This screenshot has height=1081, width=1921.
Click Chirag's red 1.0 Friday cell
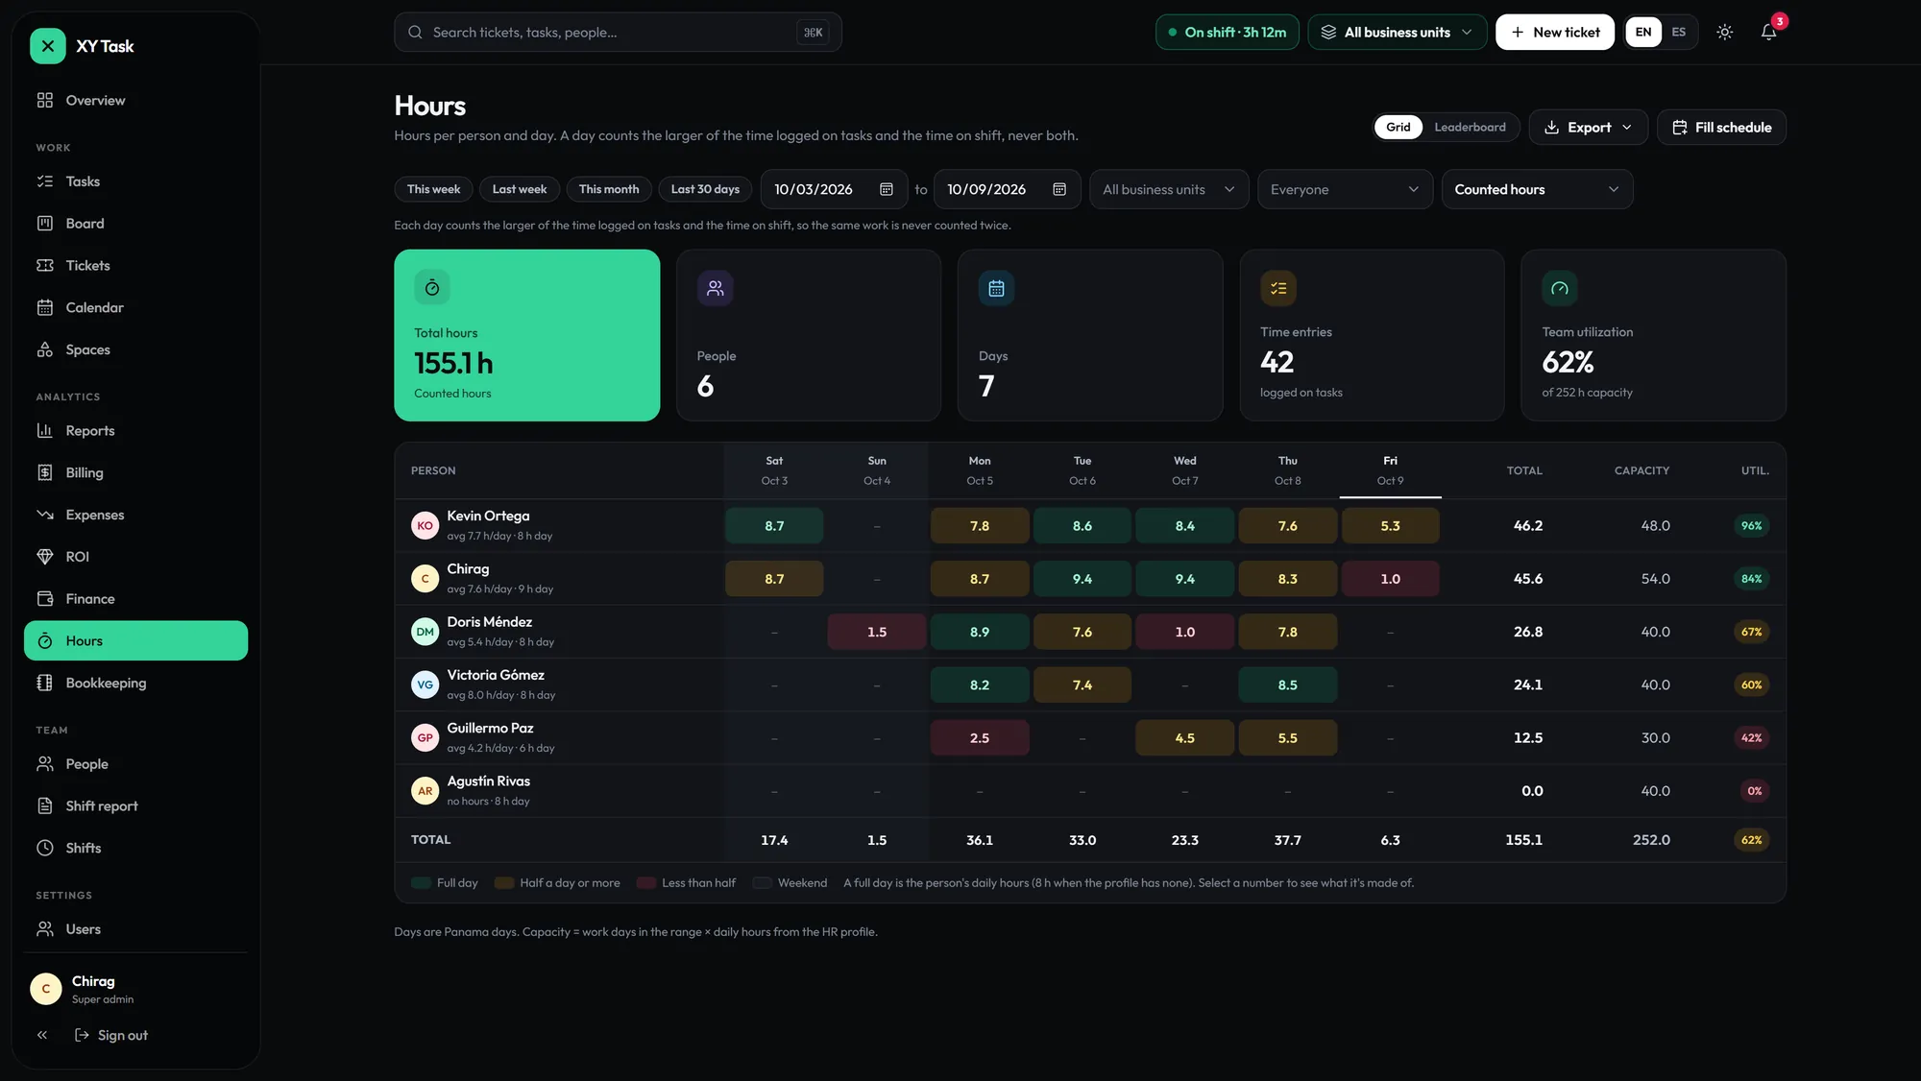coord(1390,579)
